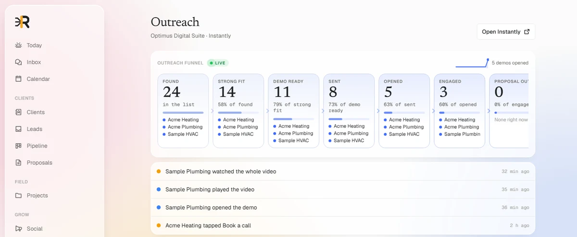This screenshot has width=577, height=237.
Task: Click the orange dot beside 'tapped Book a call'
Action: pyautogui.click(x=159, y=225)
